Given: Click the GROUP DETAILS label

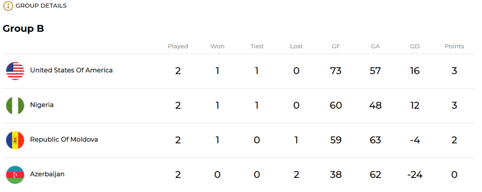Looking at the screenshot, I should click(x=41, y=6).
